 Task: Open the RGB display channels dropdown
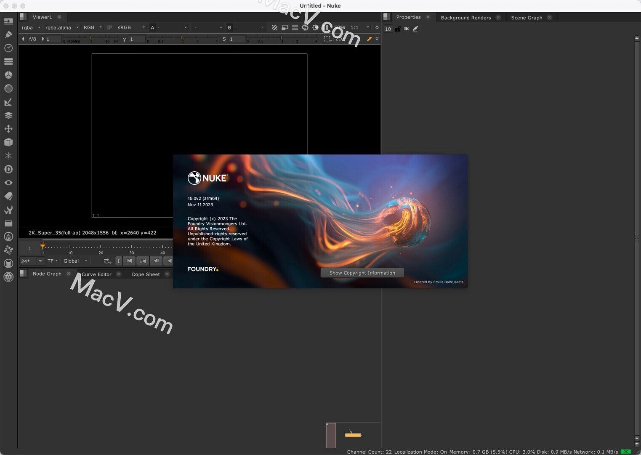coord(93,27)
